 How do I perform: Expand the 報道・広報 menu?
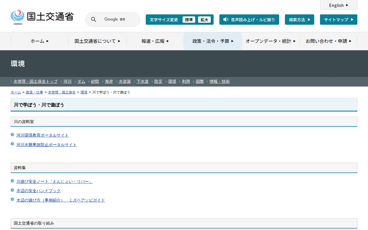click(155, 41)
